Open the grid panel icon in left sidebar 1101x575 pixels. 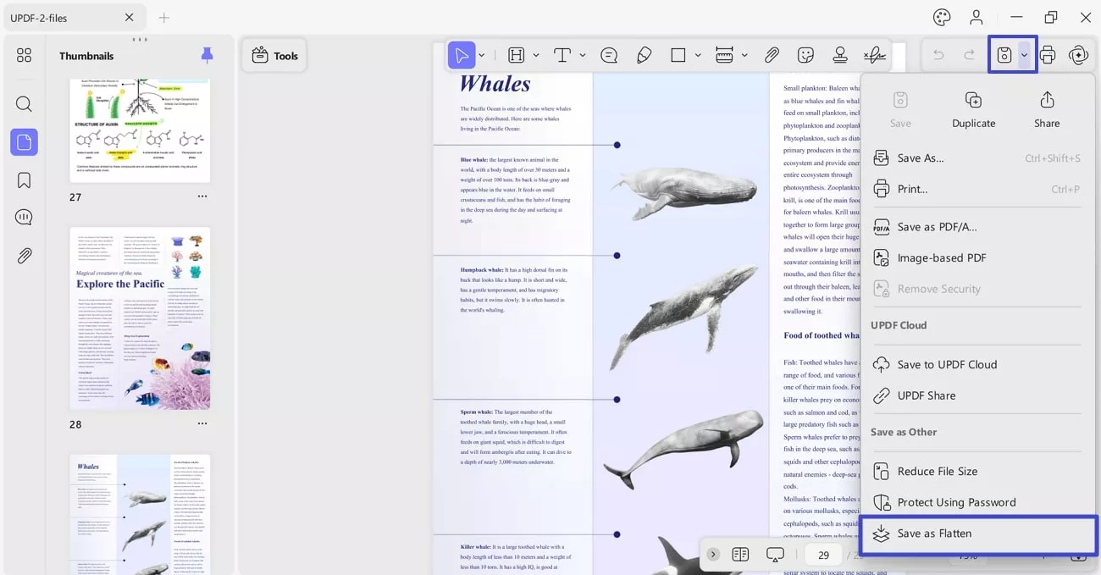coord(24,55)
